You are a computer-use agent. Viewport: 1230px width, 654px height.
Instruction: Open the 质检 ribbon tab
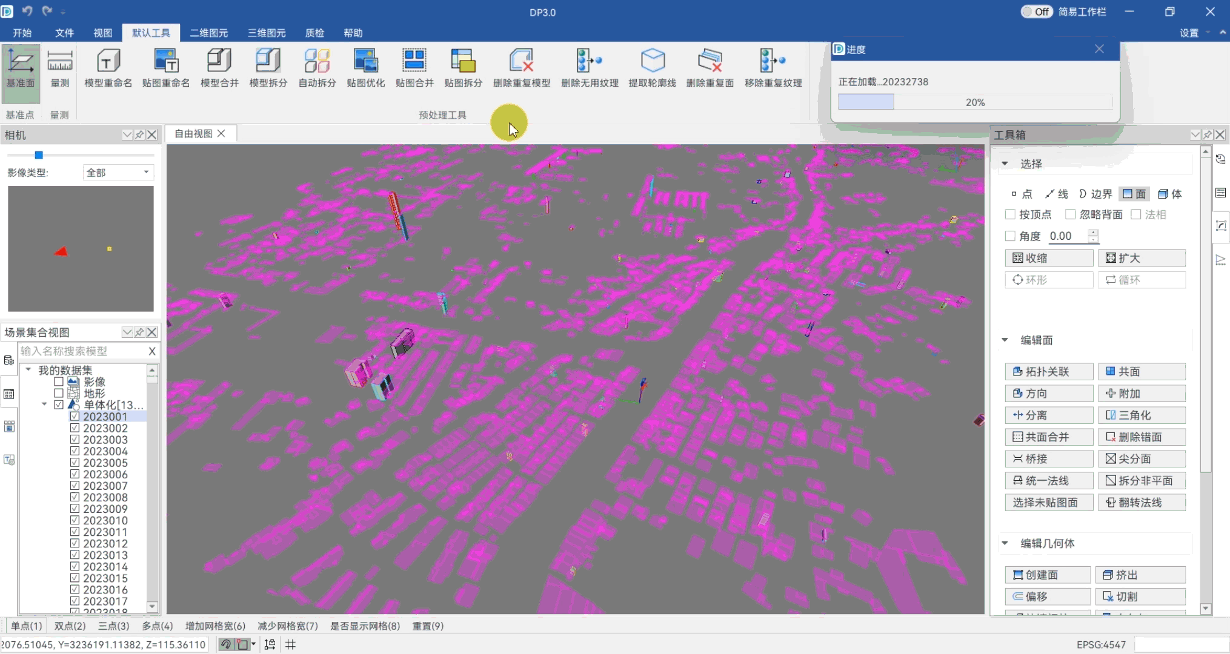[x=314, y=33]
